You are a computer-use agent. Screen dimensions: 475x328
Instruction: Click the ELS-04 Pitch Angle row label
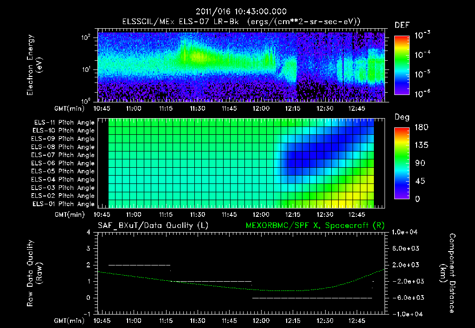point(63,179)
